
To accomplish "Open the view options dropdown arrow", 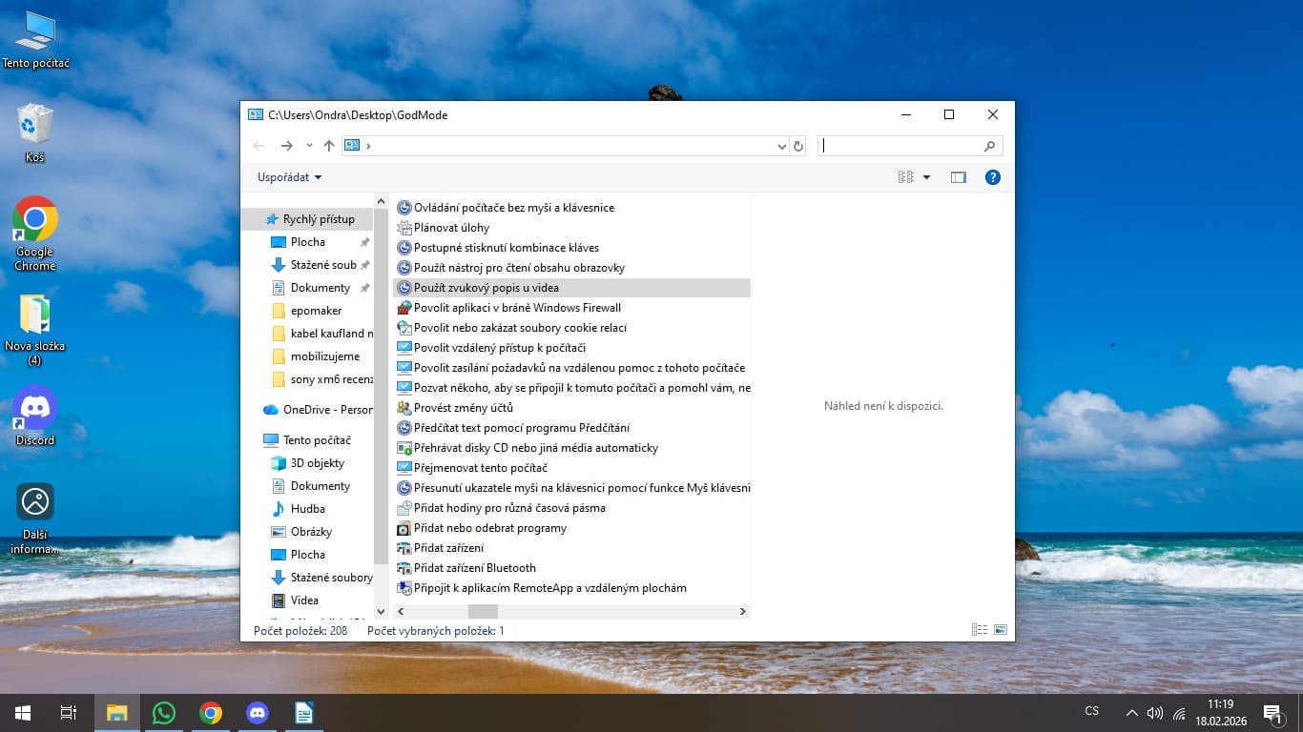I will point(926,177).
